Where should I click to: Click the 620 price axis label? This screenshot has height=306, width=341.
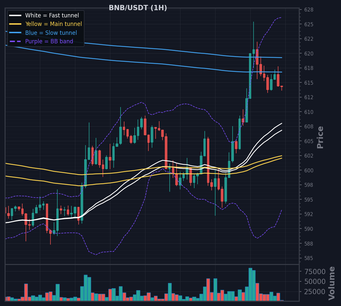point(309,54)
